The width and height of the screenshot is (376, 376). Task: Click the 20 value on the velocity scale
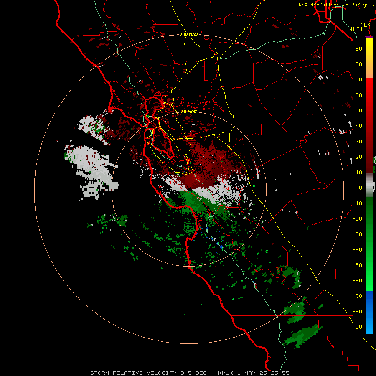pos(359,157)
